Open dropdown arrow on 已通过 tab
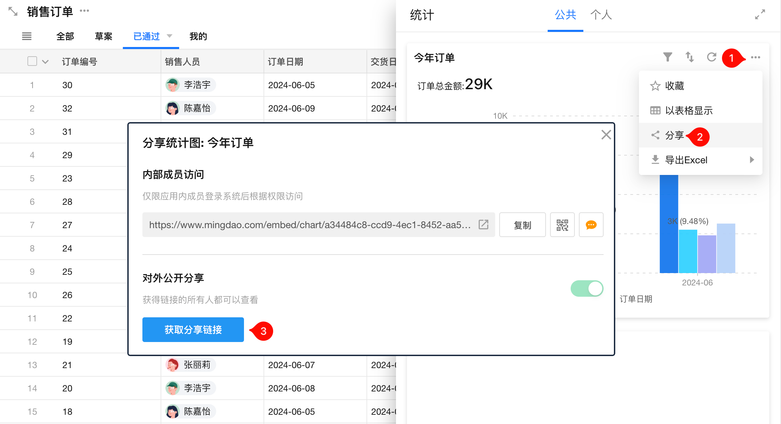This screenshot has height=424, width=781. [x=170, y=36]
